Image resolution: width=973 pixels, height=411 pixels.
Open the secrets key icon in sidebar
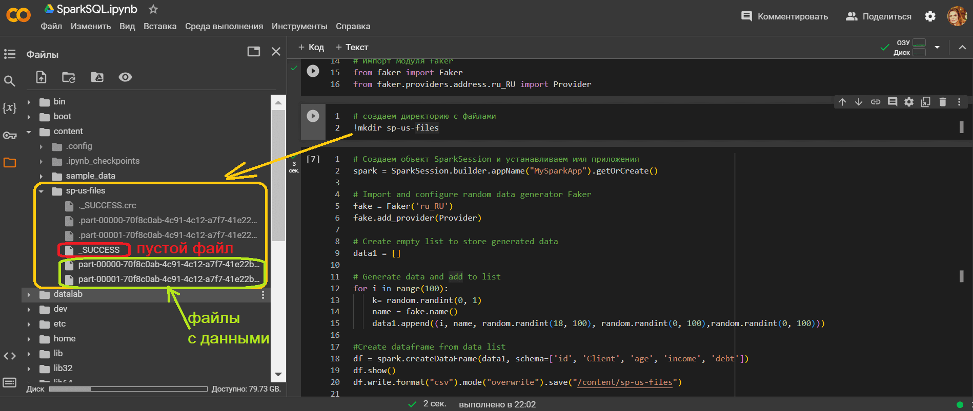[x=10, y=136]
